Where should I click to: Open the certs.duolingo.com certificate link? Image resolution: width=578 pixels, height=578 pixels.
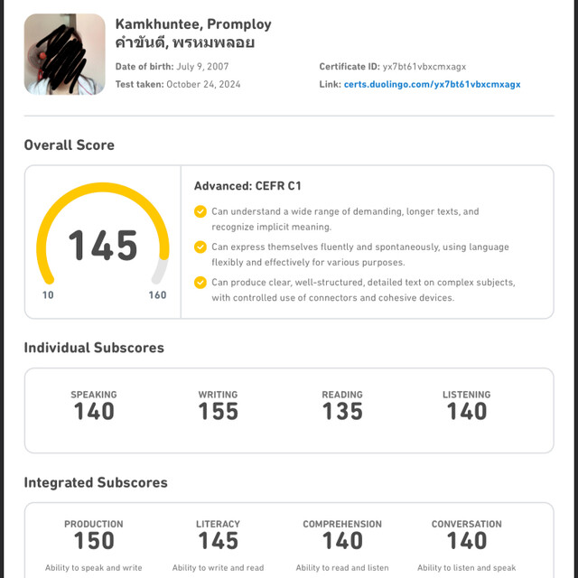coord(432,84)
